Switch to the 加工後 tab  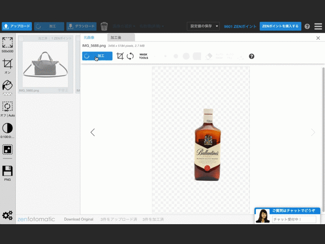point(121,38)
